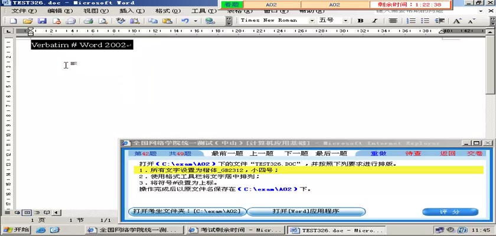Open the 文件 menu
496x236 pixels.
click(x=24, y=11)
